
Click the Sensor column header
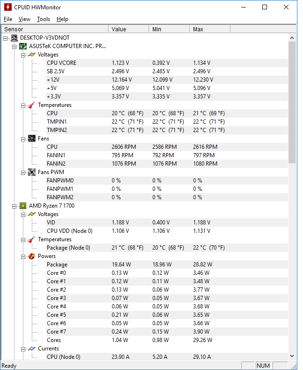coord(55,29)
